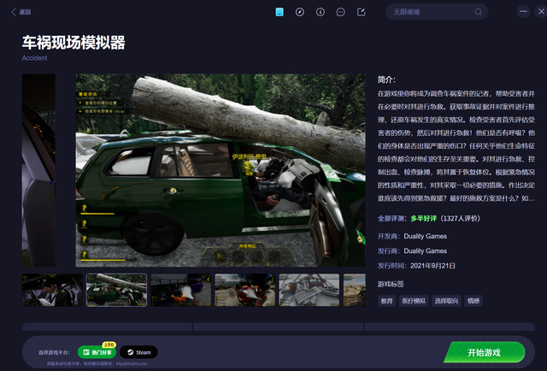Select the 热门分享 platform option
Screen dimensions: 547x371
[96, 351]
